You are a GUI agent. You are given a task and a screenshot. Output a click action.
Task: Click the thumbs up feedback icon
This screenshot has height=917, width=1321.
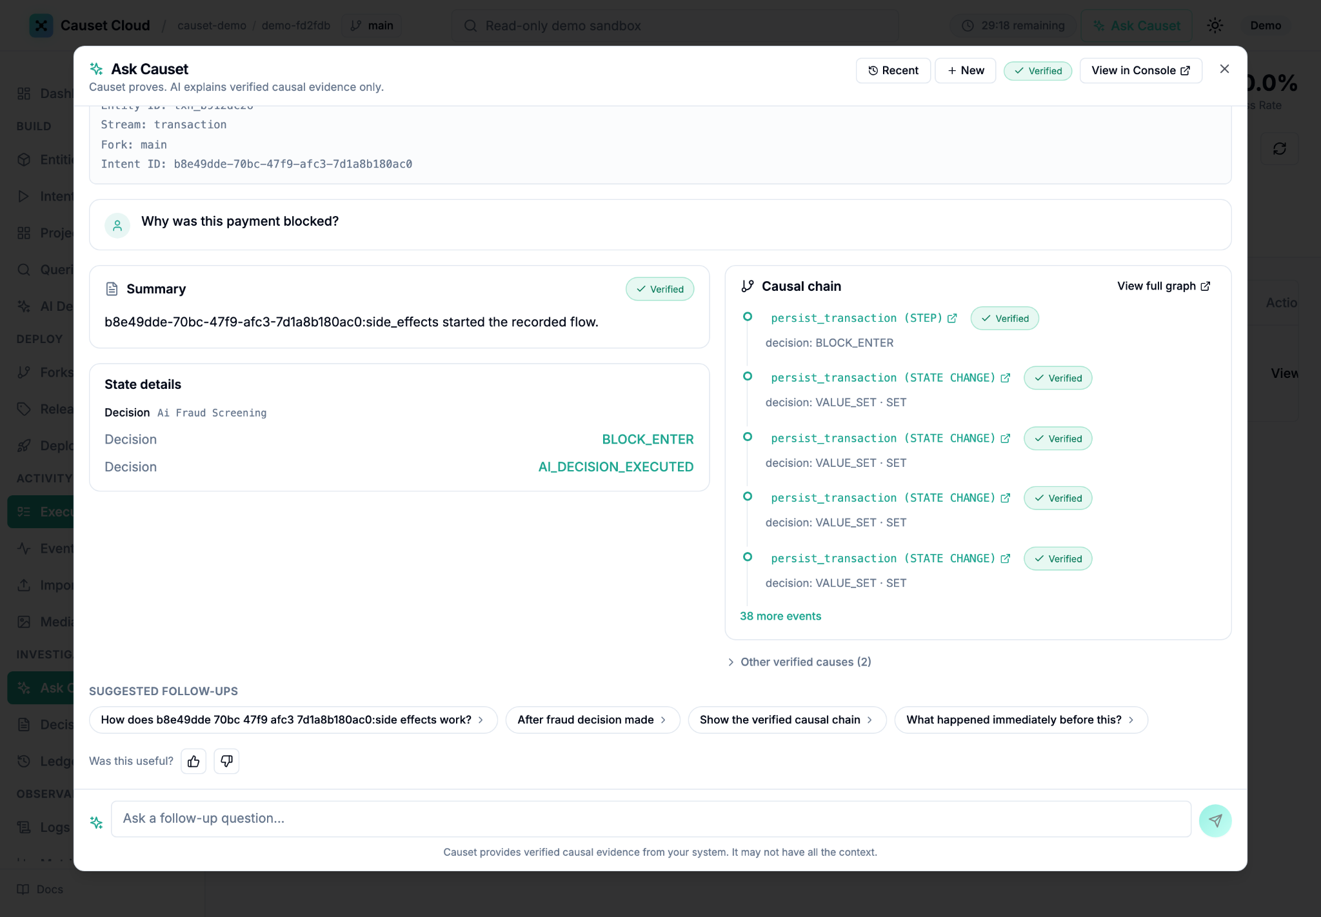194,762
